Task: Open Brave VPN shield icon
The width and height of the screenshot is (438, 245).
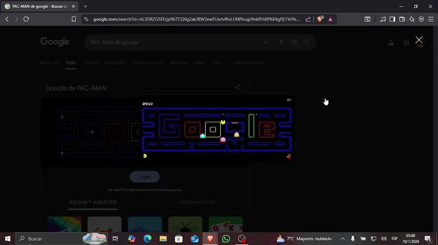Action: 421,19
